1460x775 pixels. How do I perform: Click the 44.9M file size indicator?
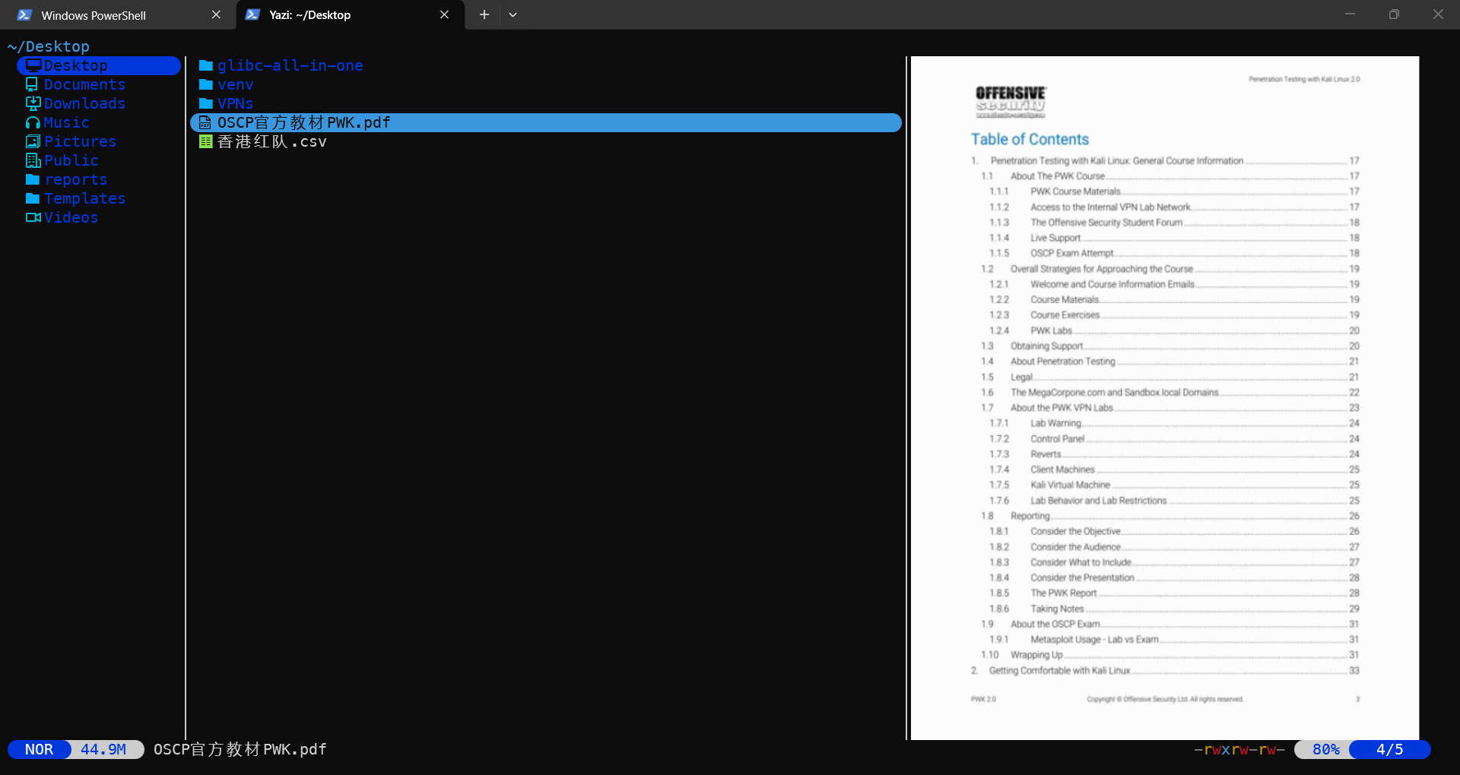(103, 750)
